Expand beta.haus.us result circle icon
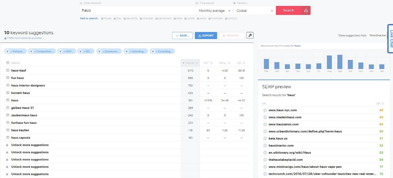 click(265, 138)
